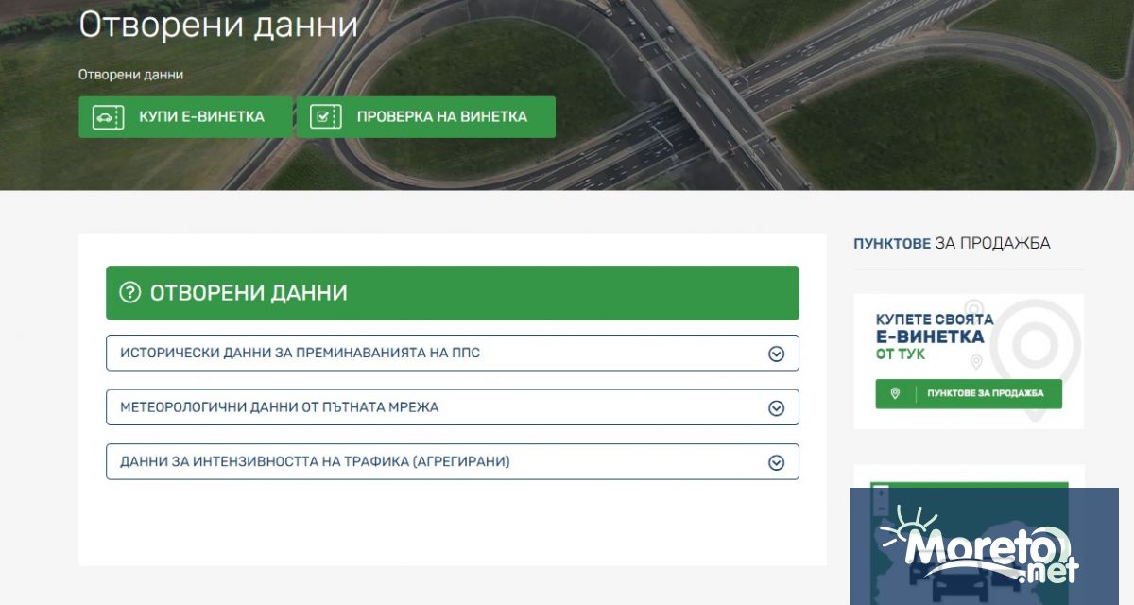This screenshot has height=605, width=1134.
Task: Click the checkmark icon on ПРОВЕРКА НА ВИНЕТКА
Action: (x=325, y=117)
